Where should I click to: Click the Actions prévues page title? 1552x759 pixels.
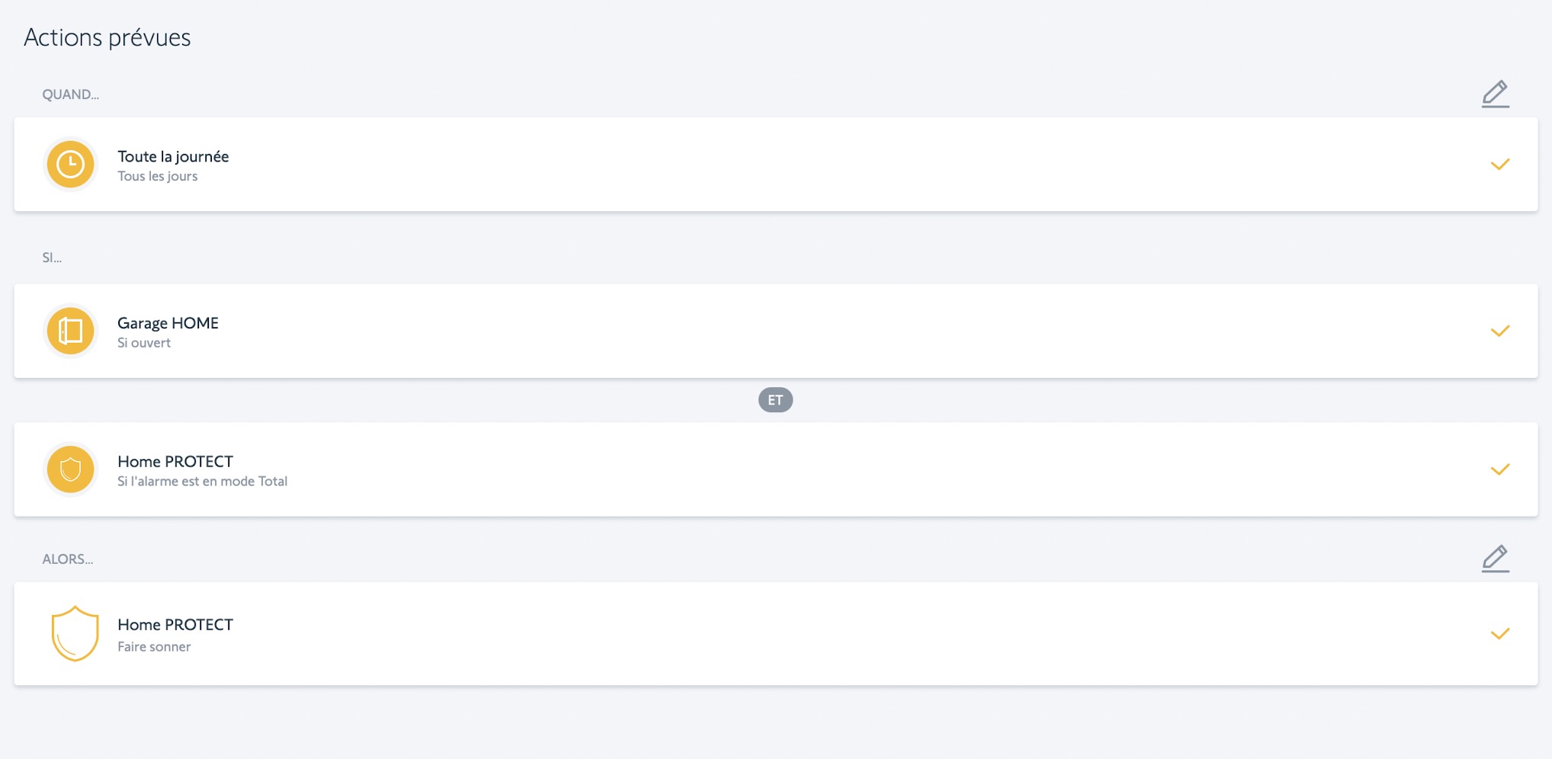click(107, 37)
